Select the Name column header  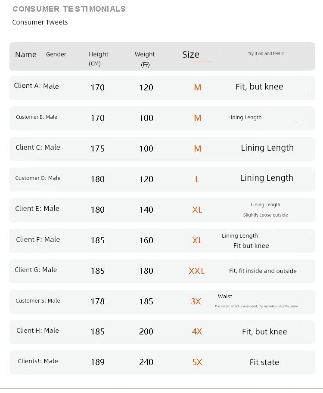(26, 55)
